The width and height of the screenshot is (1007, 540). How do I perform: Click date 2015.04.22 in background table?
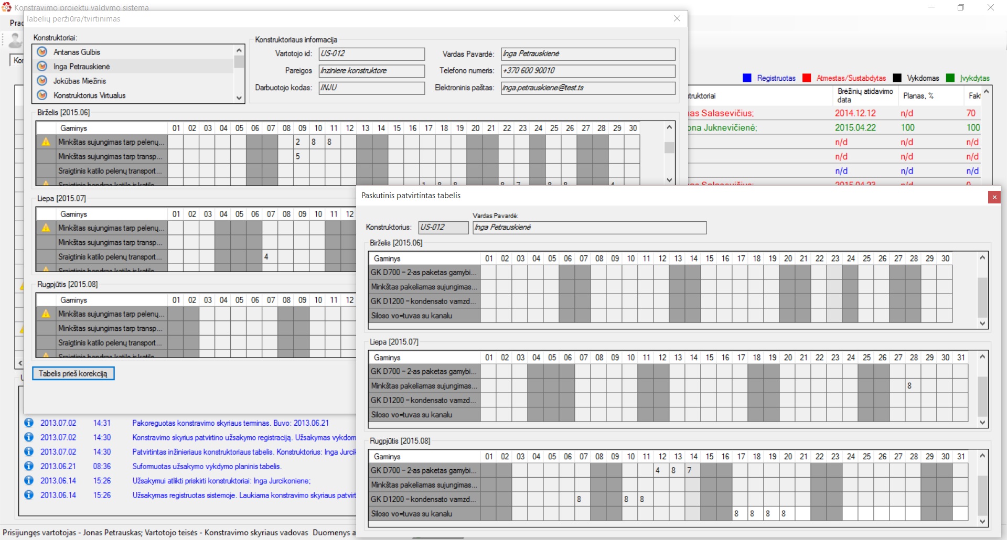pos(855,127)
